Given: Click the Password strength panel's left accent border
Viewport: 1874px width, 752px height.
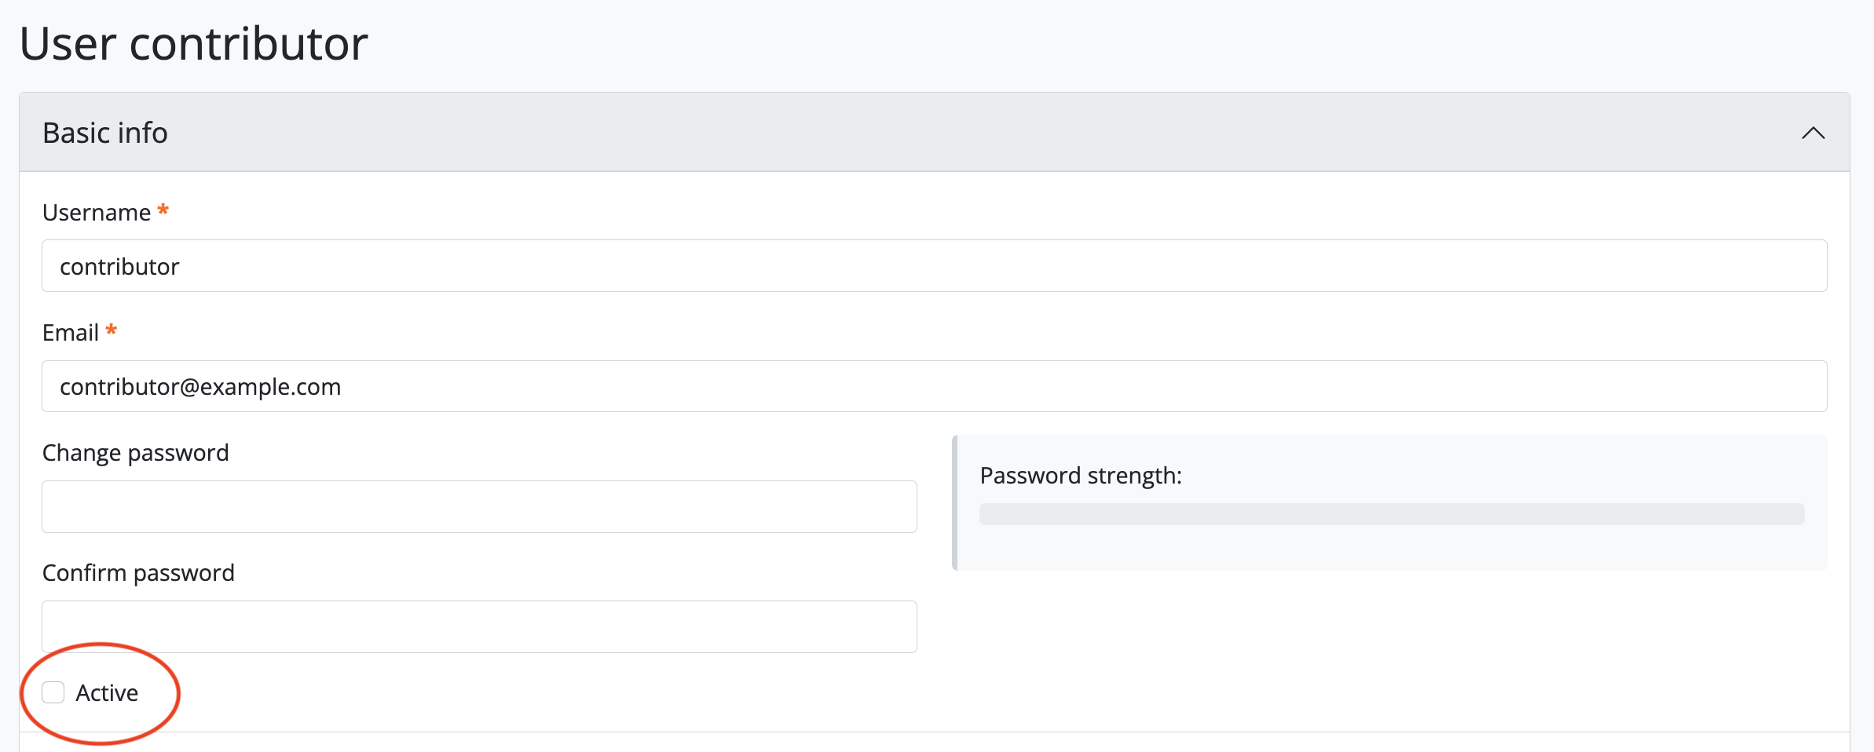Looking at the screenshot, I should click(x=955, y=502).
